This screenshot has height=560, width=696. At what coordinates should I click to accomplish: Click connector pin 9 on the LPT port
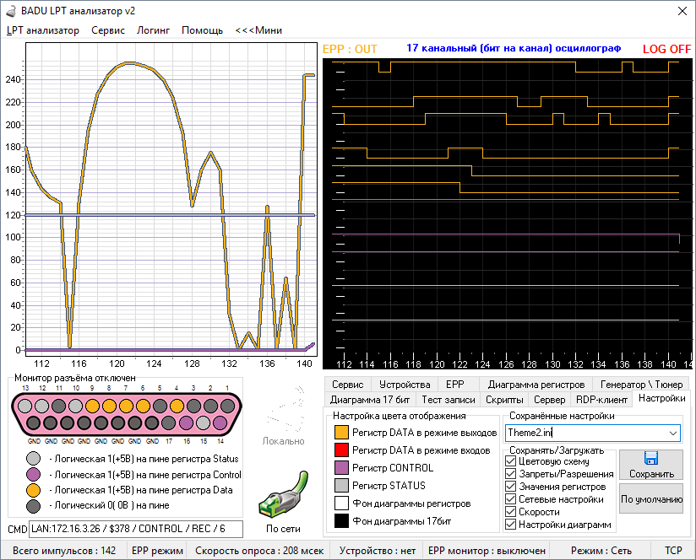(x=92, y=406)
